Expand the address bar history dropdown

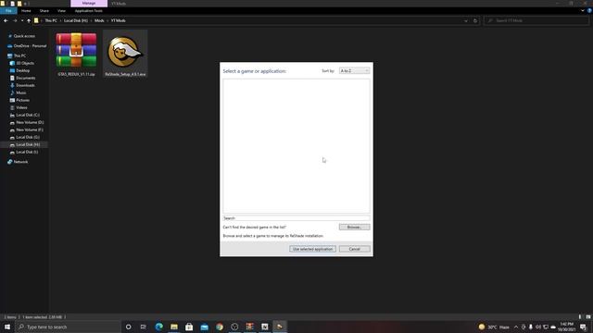[x=465, y=20]
